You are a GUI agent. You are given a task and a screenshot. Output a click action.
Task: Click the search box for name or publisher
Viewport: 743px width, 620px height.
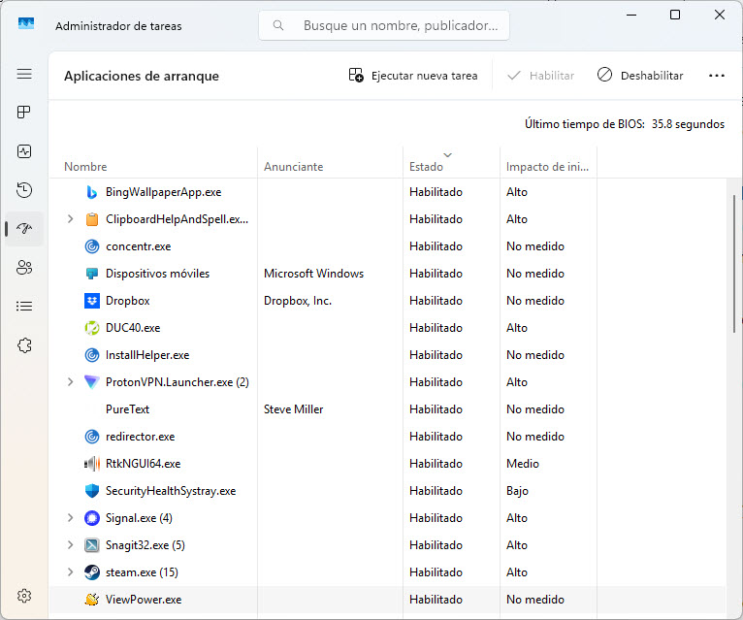(384, 25)
